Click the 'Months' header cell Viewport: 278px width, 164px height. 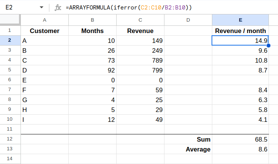(93, 31)
